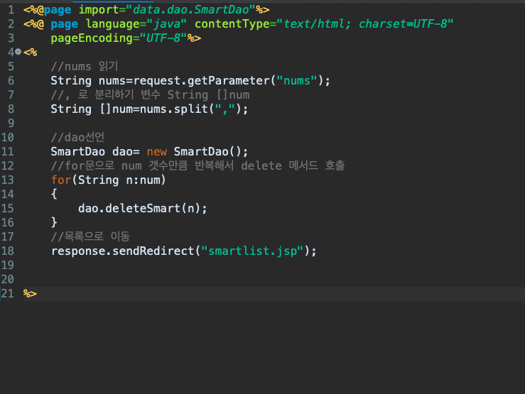Click the closing brace on line 16
This screenshot has height=394, width=525.
[x=54, y=222]
